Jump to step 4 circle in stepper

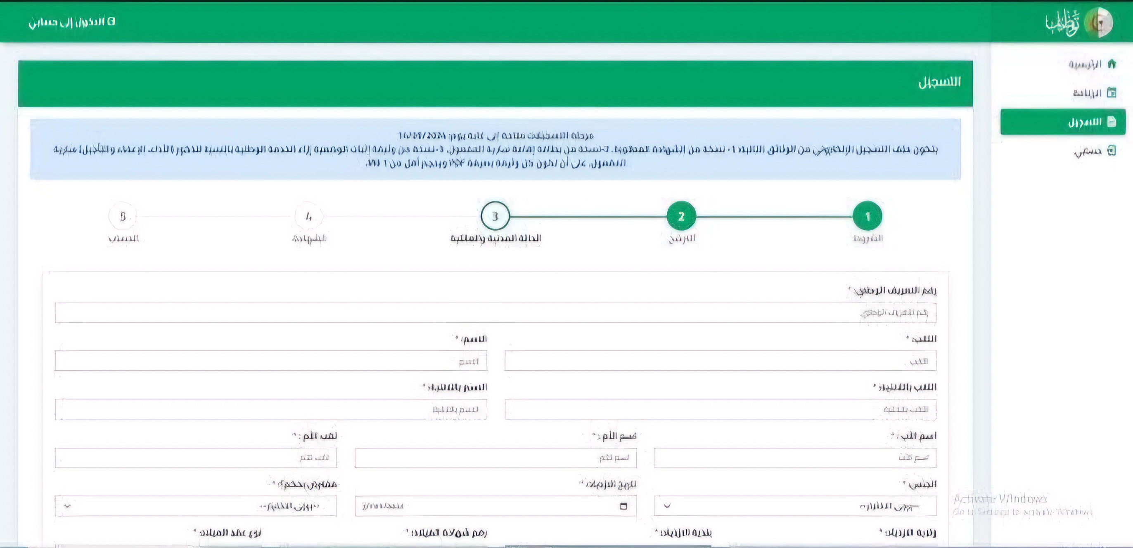point(309,216)
